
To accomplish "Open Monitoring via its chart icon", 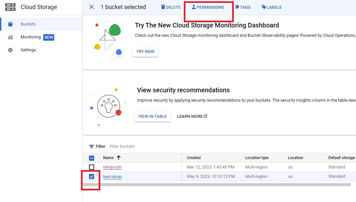I will 10,37.
